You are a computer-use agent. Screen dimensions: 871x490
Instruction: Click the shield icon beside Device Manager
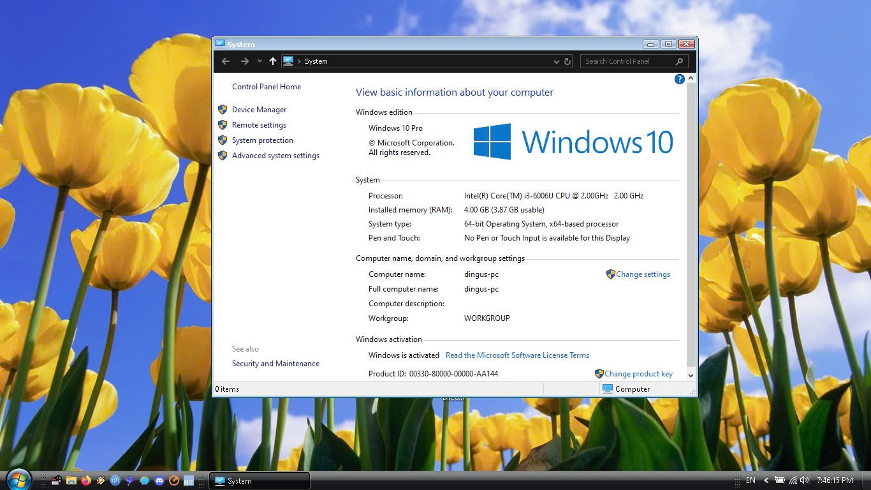[x=223, y=110]
